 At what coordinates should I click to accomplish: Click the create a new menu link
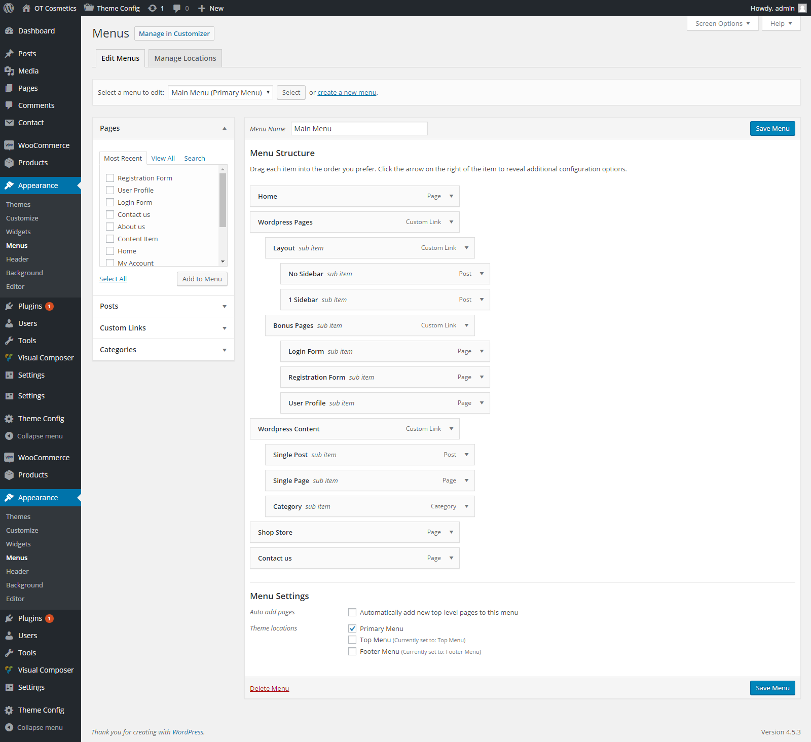tap(347, 92)
